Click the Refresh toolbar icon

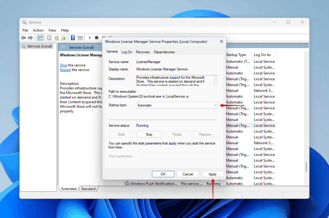[x=56, y=38]
